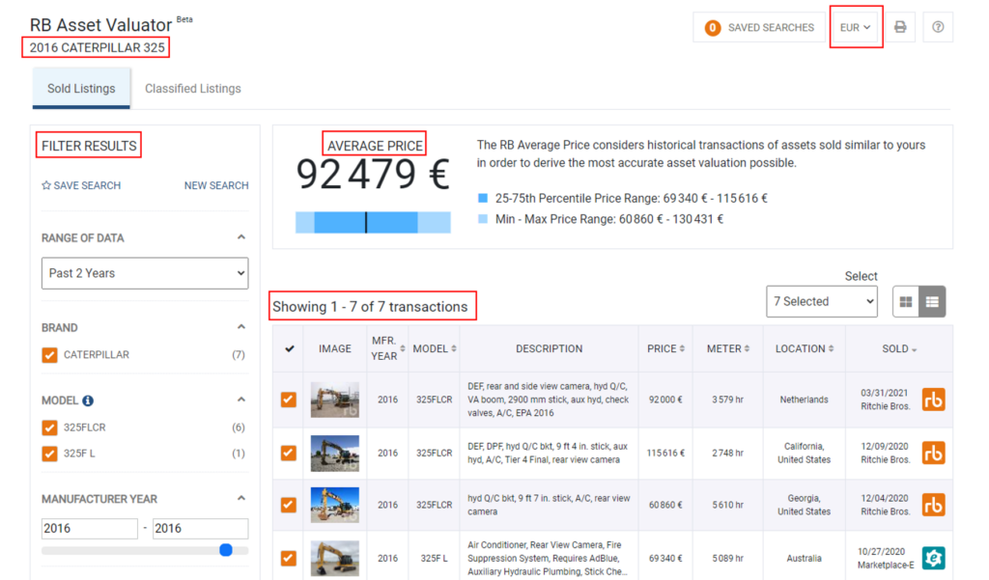Click the SAVE SEARCH link

click(81, 185)
